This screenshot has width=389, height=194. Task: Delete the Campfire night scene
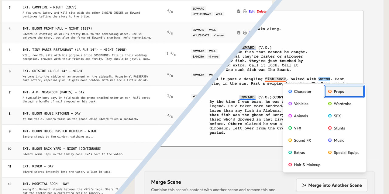(x=261, y=12)
